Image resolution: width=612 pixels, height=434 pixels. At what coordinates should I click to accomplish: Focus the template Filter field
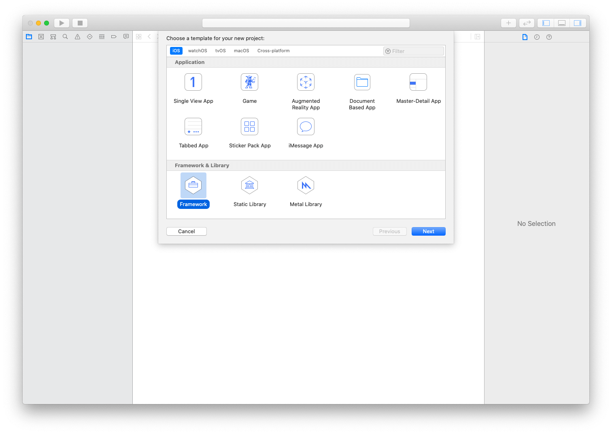click(413, 51)
